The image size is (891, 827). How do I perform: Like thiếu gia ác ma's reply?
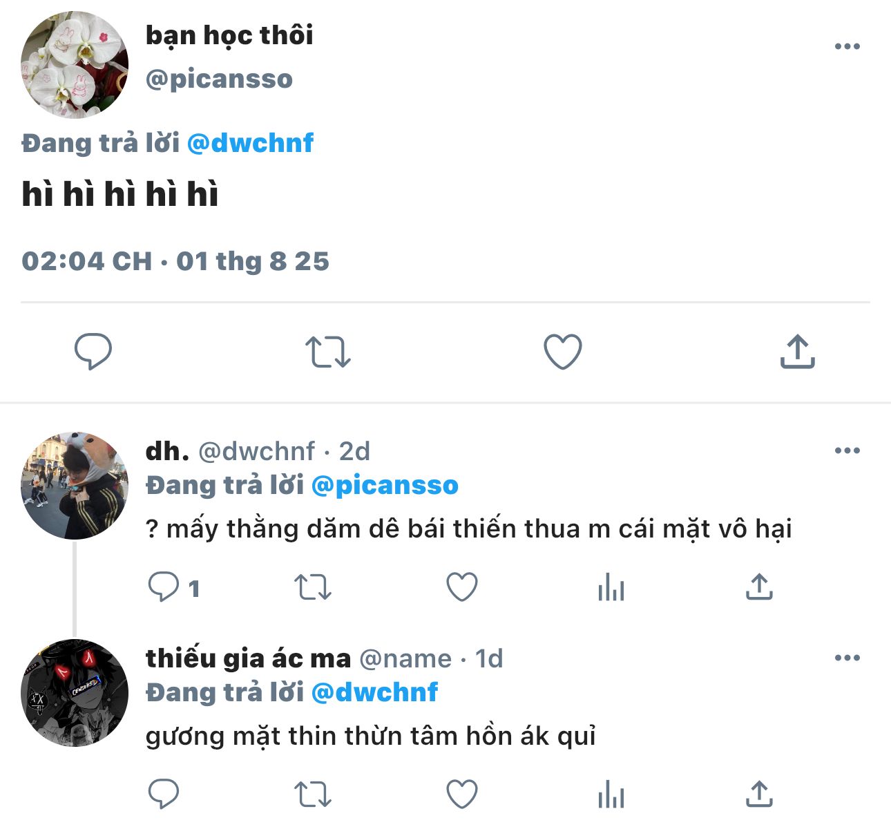click(x=461, y=794)
